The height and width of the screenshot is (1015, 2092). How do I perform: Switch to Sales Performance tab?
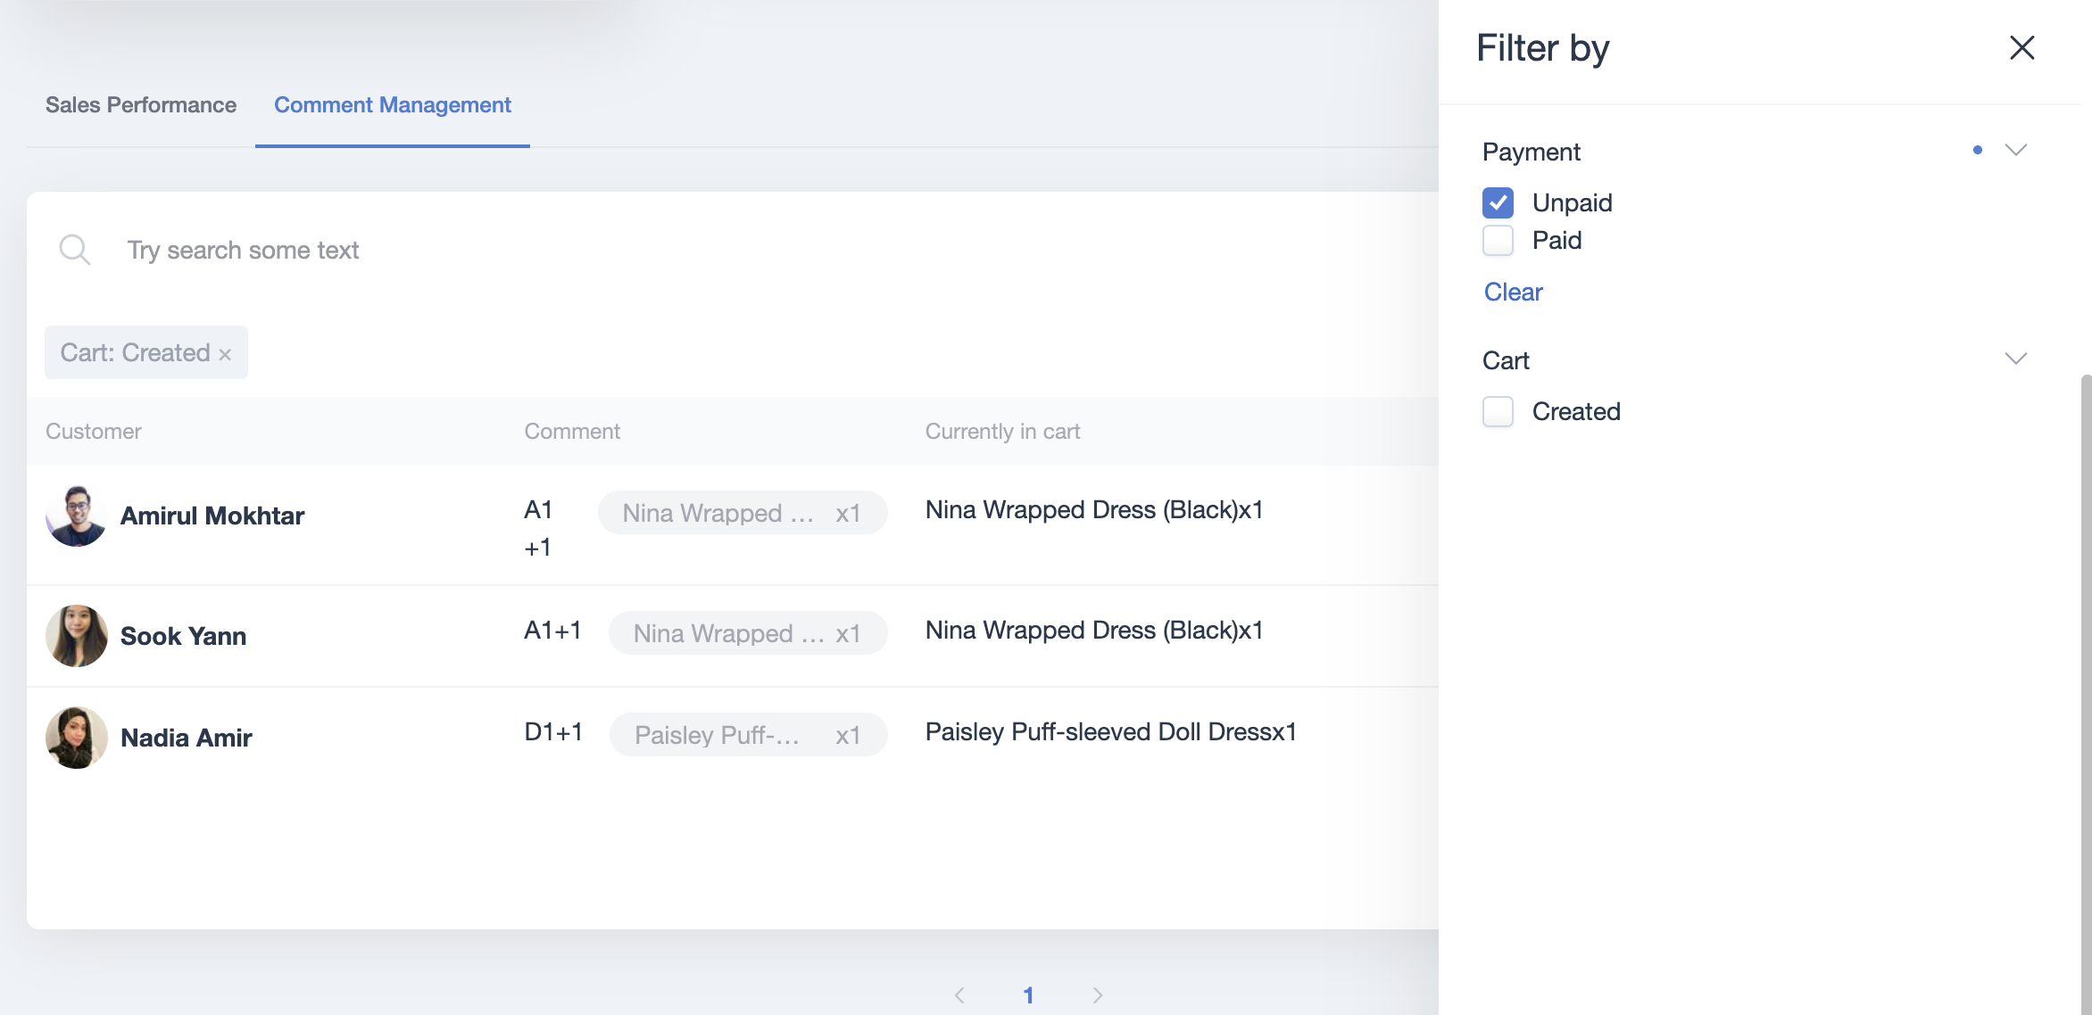click(x=141, y=105)
